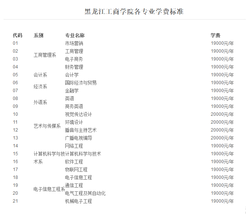Click code 01 in the 代码 column
Image resolution: width=246 pixels, height=215 pixels.
click(15, 43)
